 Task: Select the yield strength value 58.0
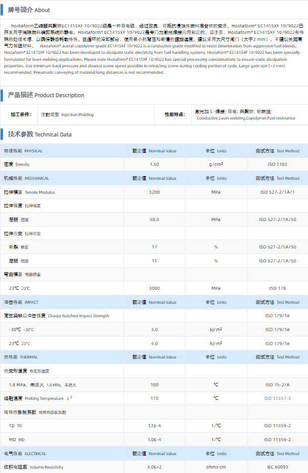[154, 220]
